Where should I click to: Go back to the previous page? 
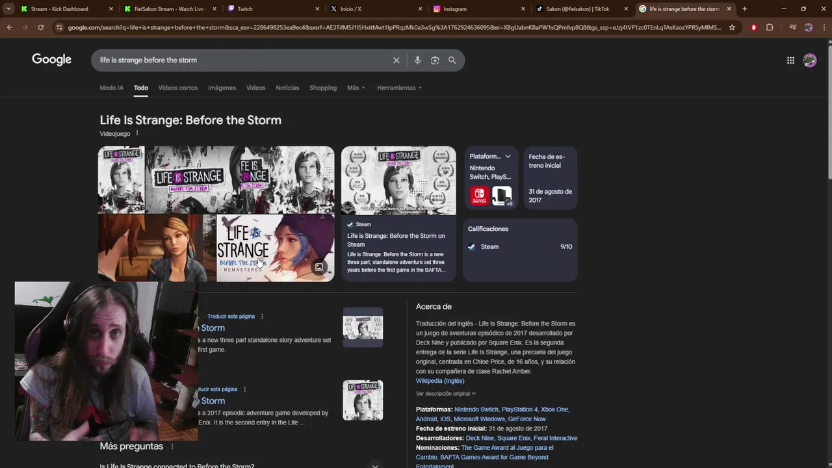pyautogui.click(x=9, y=27)
